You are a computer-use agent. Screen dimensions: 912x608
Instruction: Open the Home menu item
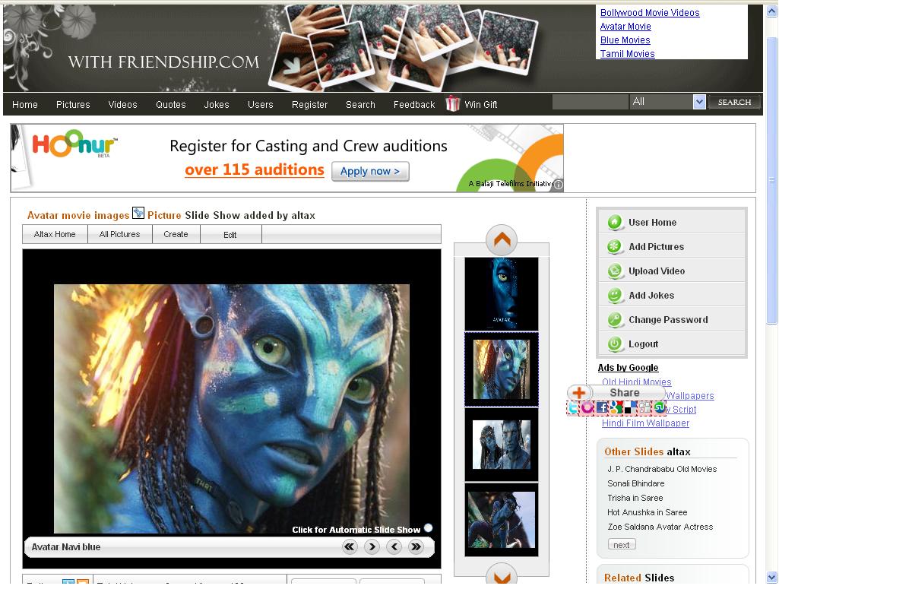click(x=25, y=105)
